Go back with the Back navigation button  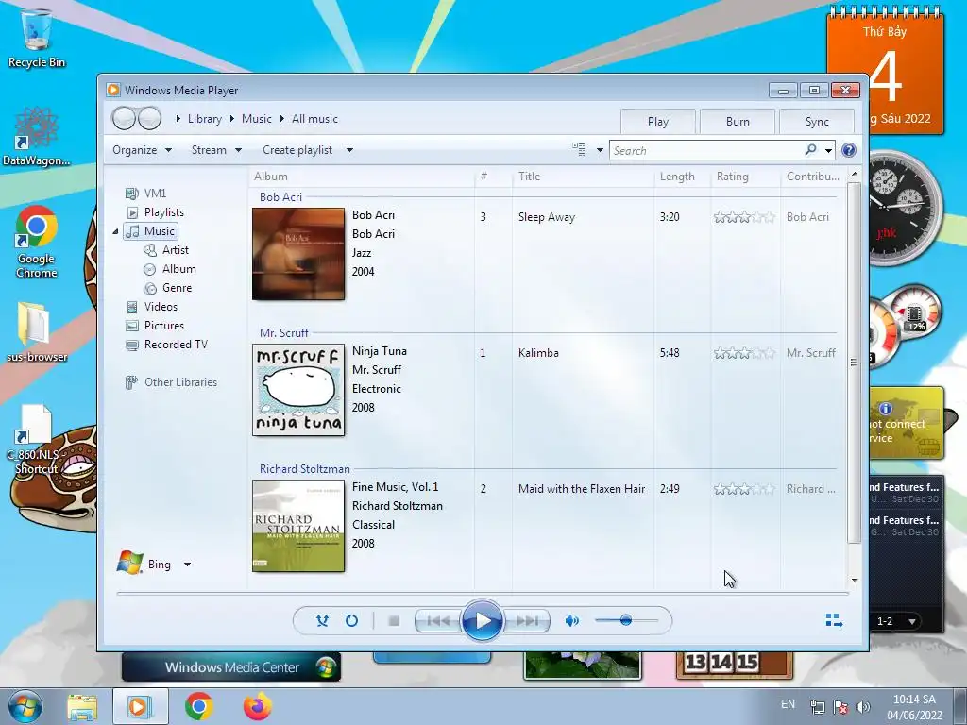coord(124,118)
